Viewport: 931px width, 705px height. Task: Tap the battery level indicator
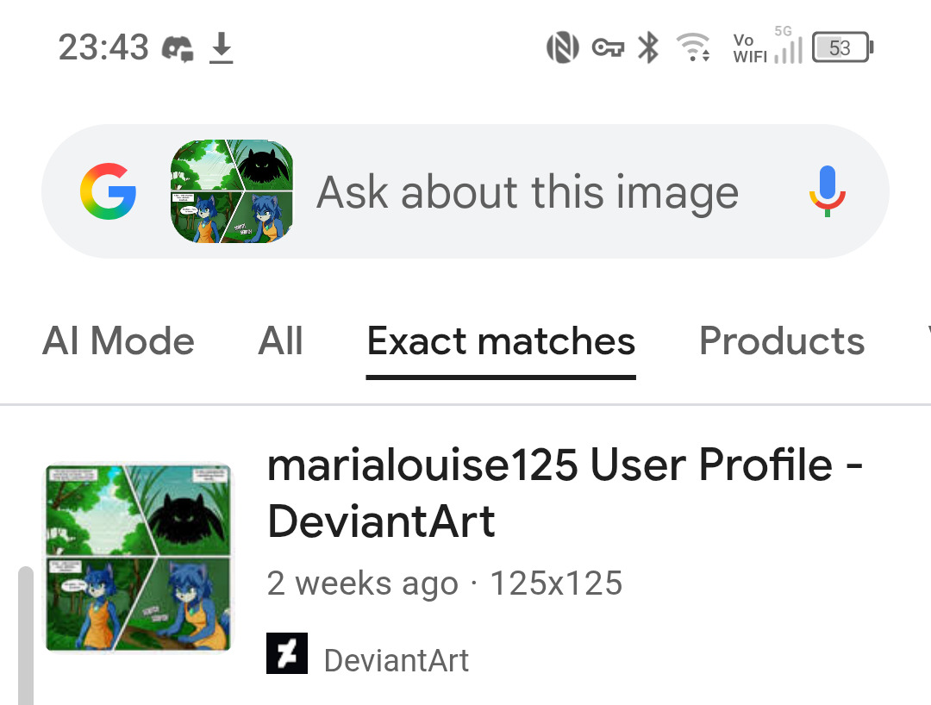[842, 47]
